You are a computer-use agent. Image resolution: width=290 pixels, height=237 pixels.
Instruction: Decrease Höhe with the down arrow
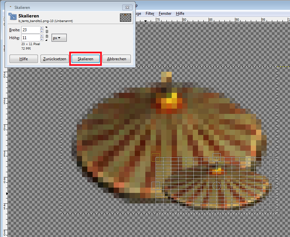42,39
